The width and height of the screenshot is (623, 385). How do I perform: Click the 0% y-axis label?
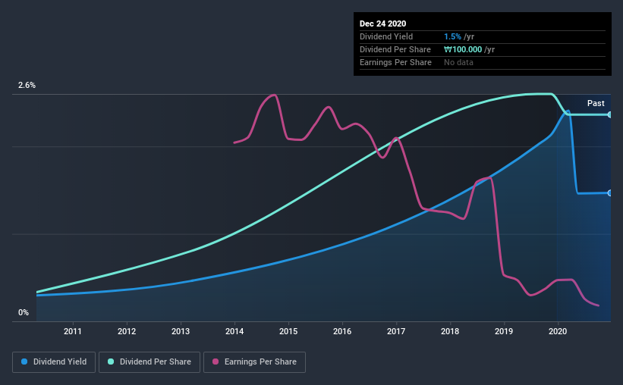(24, 312)
